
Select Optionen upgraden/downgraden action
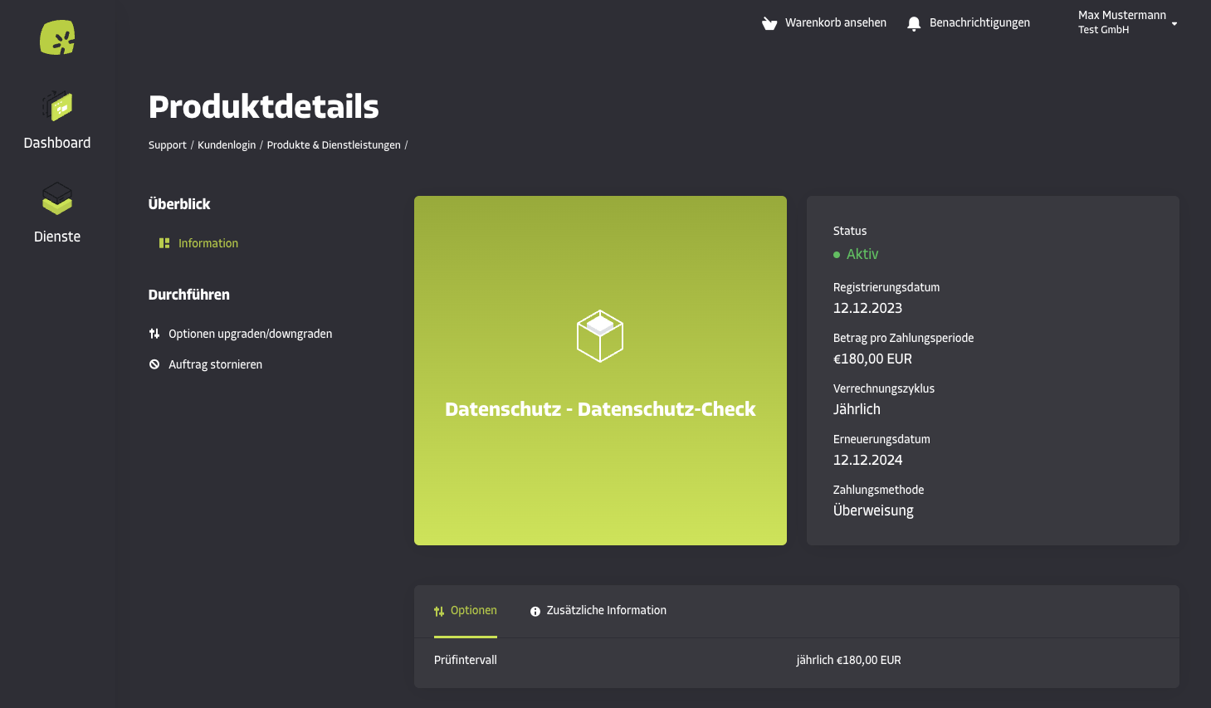pos(241,334)
